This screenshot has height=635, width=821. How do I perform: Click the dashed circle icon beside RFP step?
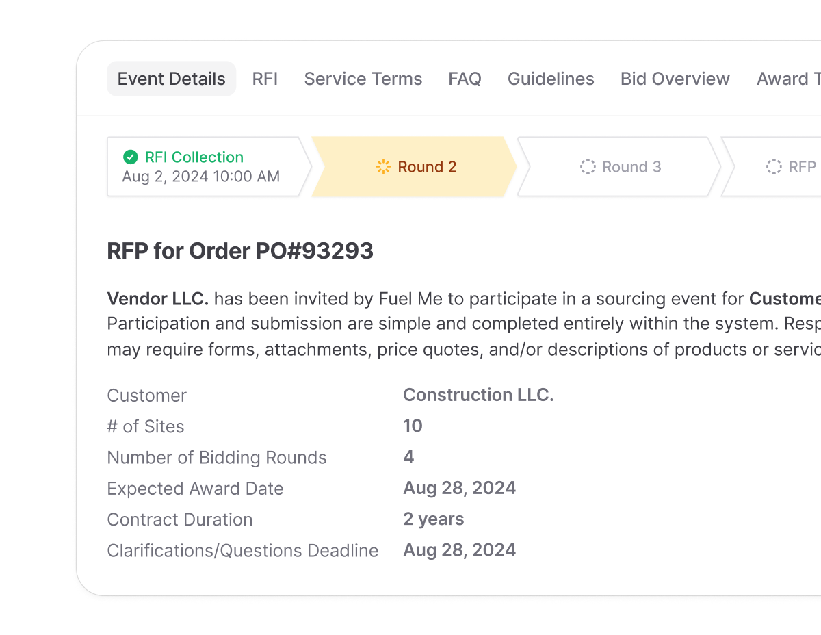pyautogui.click(x=774, y=167)
